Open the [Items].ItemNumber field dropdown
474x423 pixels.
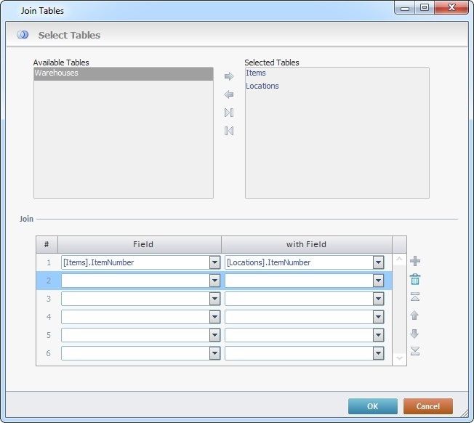click(x=214, y=262)
